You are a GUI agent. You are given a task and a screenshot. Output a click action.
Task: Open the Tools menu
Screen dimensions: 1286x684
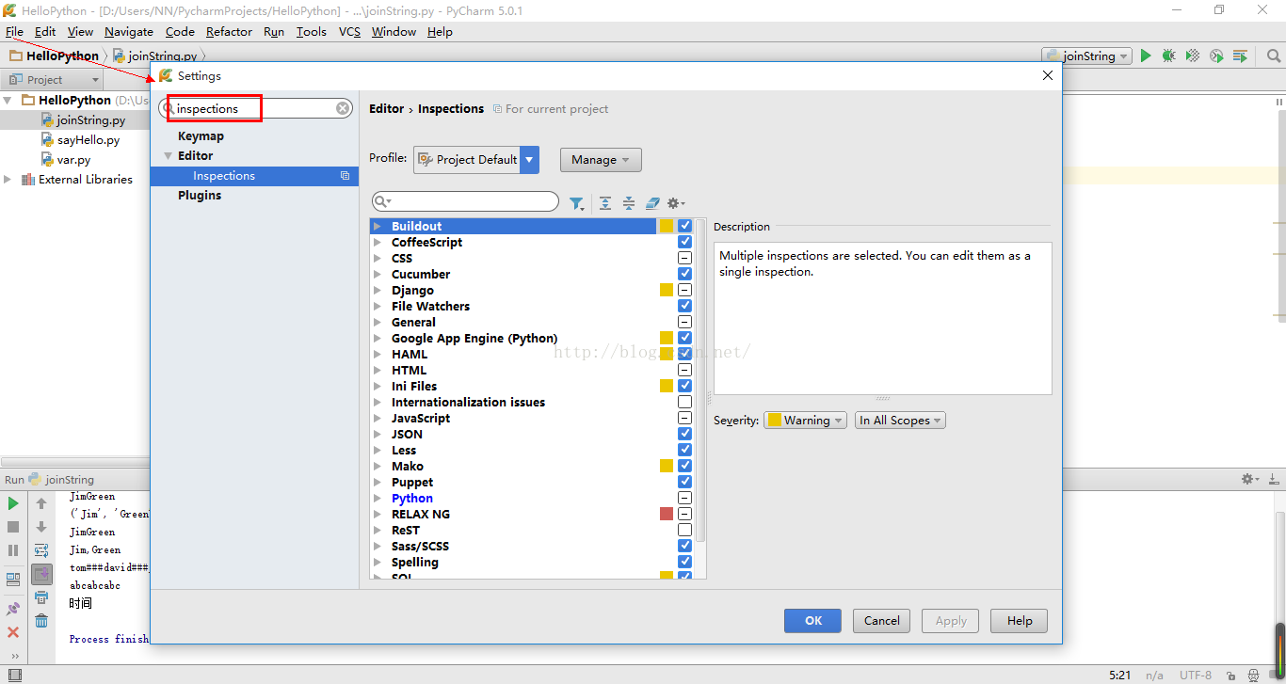312,31
